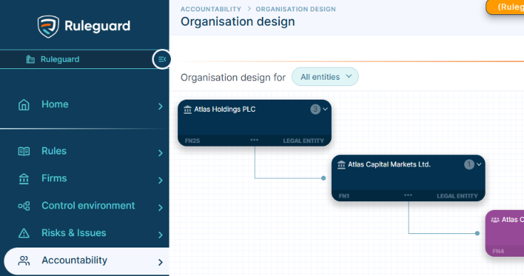The height and width of the screenshot is (276, 524).
Task: Expand the Rules menu chevron
Action: (160, 153)
